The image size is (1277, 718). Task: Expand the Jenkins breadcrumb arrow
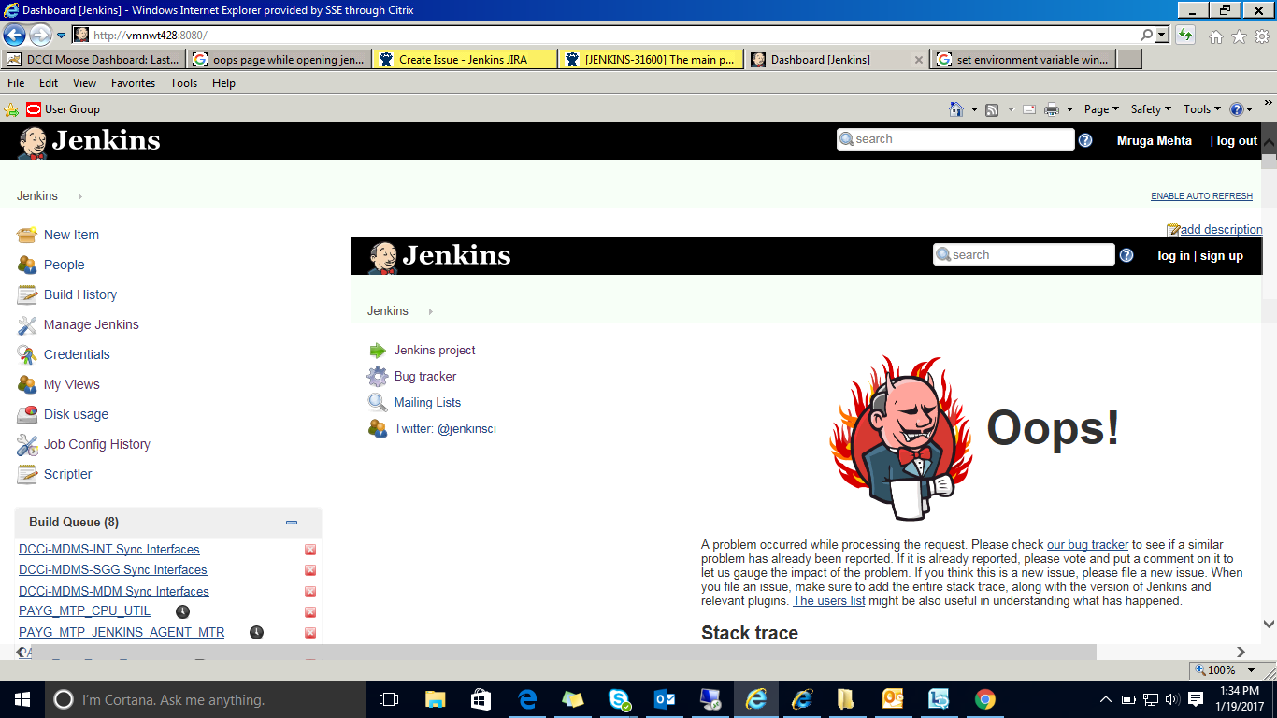79,196
